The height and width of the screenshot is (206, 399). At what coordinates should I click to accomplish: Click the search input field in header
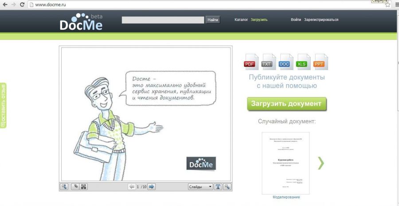pos(163,20)
